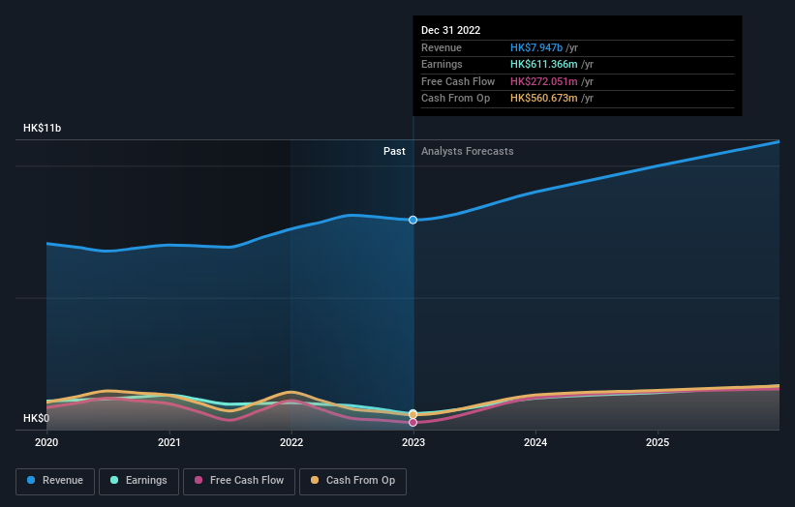Click the Revenue row label in tooltip
This screenshot has height=507, width=795.
(442, 47)
